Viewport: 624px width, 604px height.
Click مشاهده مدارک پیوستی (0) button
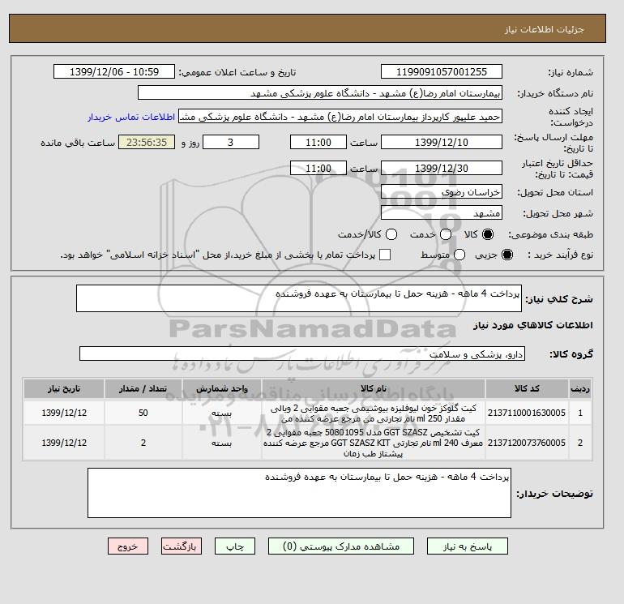341,546
